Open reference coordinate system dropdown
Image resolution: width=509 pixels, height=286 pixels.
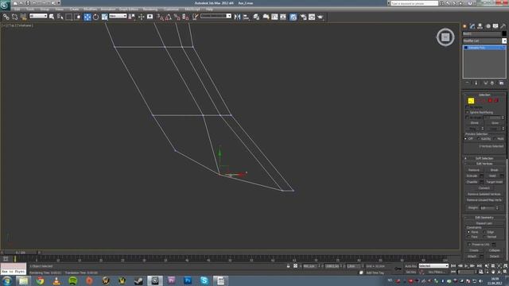(x=118, y=16)
